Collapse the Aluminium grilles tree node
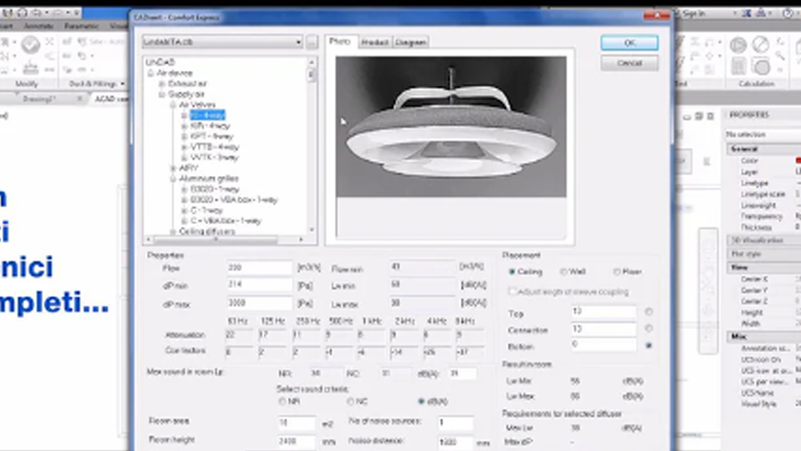 [173, 179]
